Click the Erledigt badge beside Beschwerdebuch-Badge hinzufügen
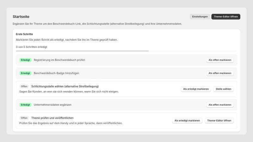 pyautogui.click(x=25, y=73)
